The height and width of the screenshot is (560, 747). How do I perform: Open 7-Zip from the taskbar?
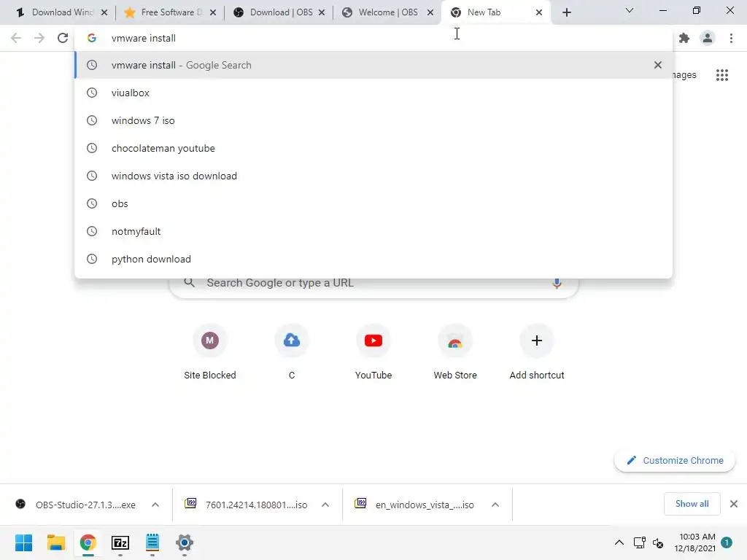120,542
